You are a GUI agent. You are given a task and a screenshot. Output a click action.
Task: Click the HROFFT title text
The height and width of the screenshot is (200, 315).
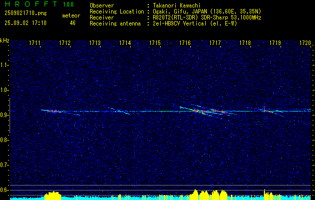pos(32,4)
